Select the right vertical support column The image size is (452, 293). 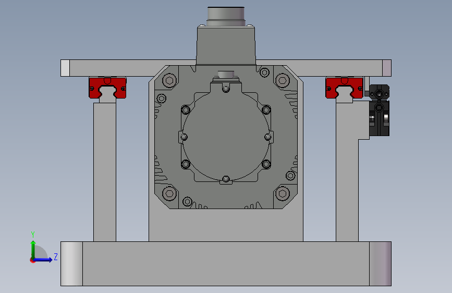coord(347,173)
